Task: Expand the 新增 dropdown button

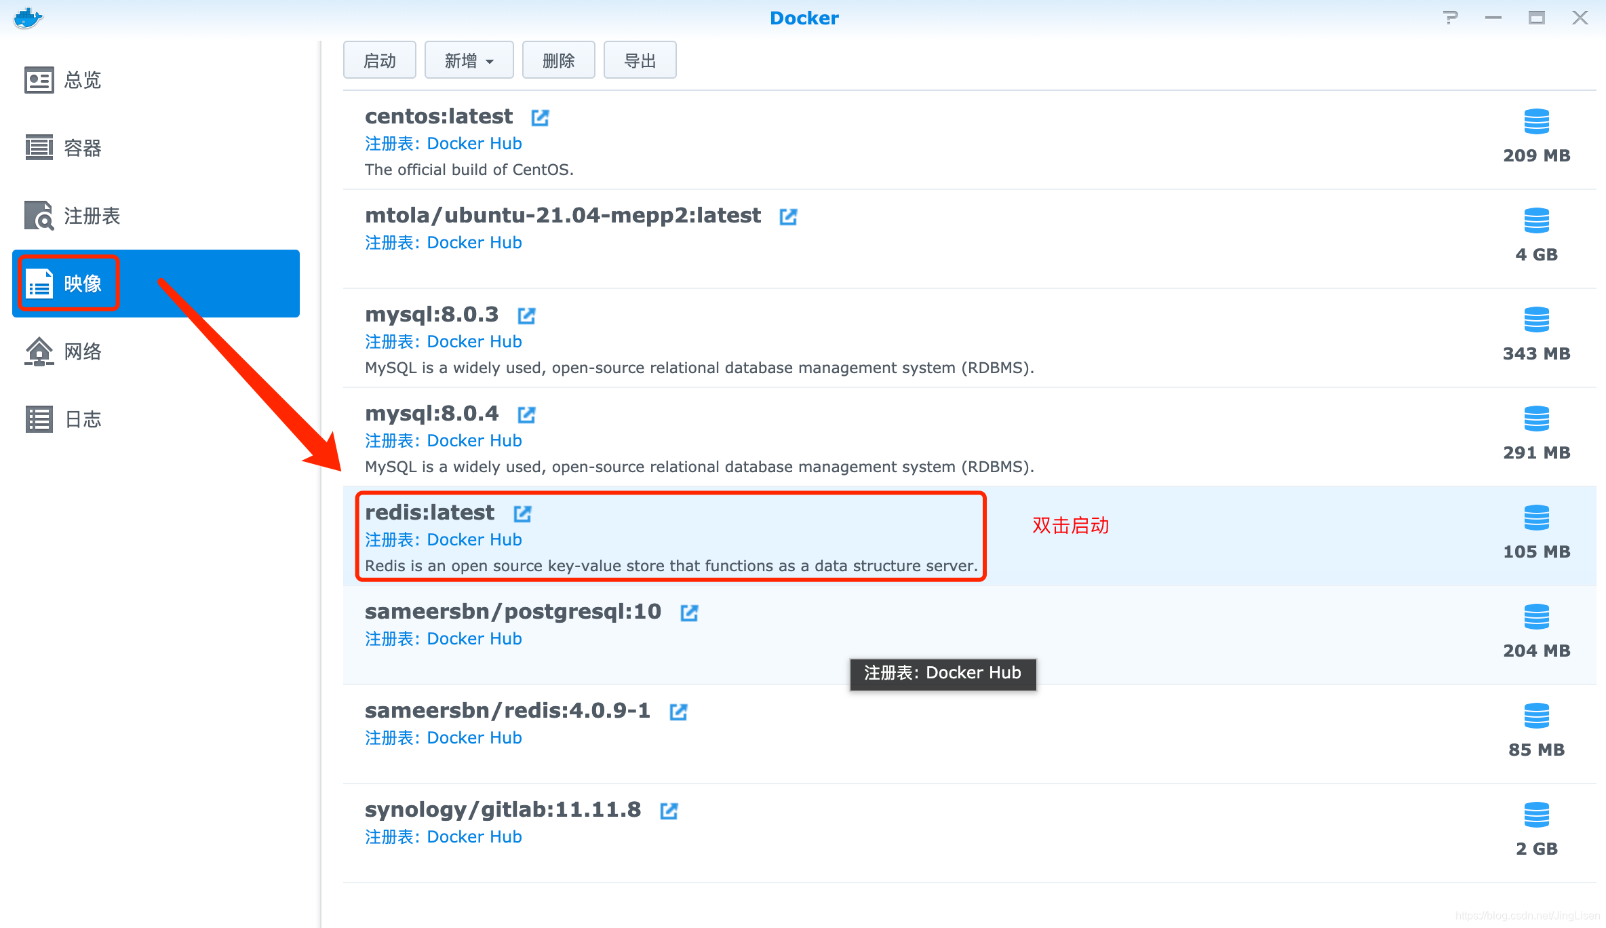Action: (469, 60)
